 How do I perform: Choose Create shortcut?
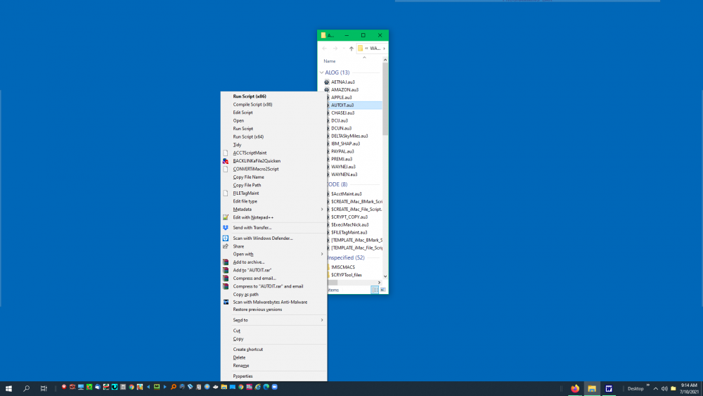[x=273, y=349]
